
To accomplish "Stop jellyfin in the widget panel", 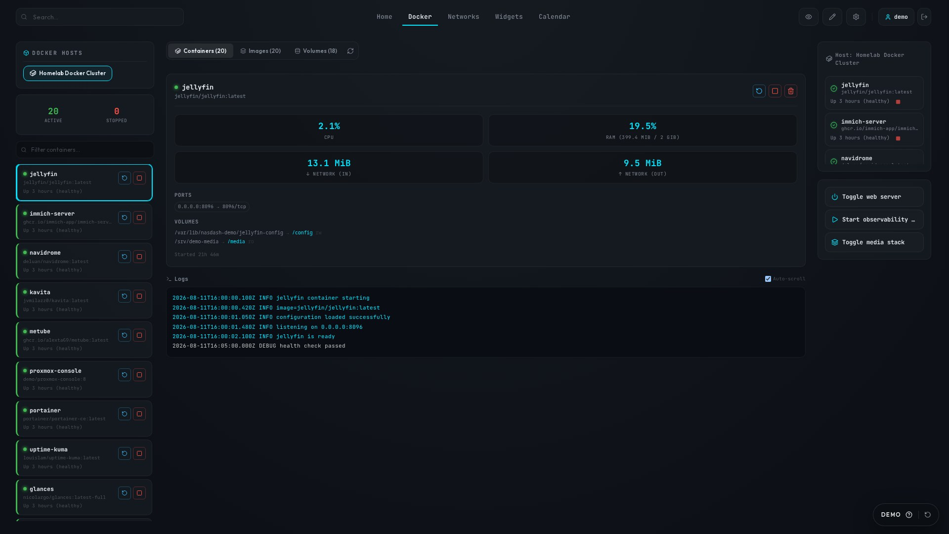I will click(x=898, y=102).
